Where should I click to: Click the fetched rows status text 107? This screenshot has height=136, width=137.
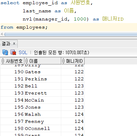click(62, 52)
